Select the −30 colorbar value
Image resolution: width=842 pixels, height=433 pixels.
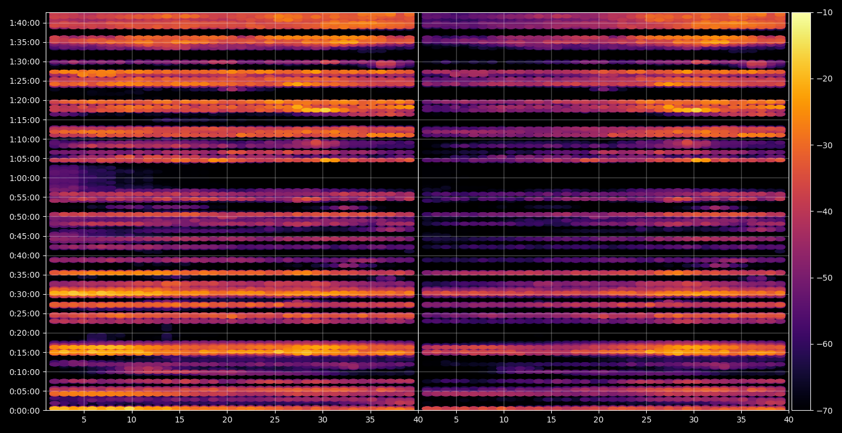[824, 145]
